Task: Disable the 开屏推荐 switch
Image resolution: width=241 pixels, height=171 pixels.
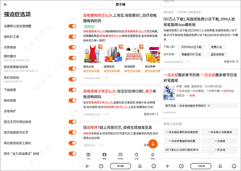Action: click(x=72, y=47)
